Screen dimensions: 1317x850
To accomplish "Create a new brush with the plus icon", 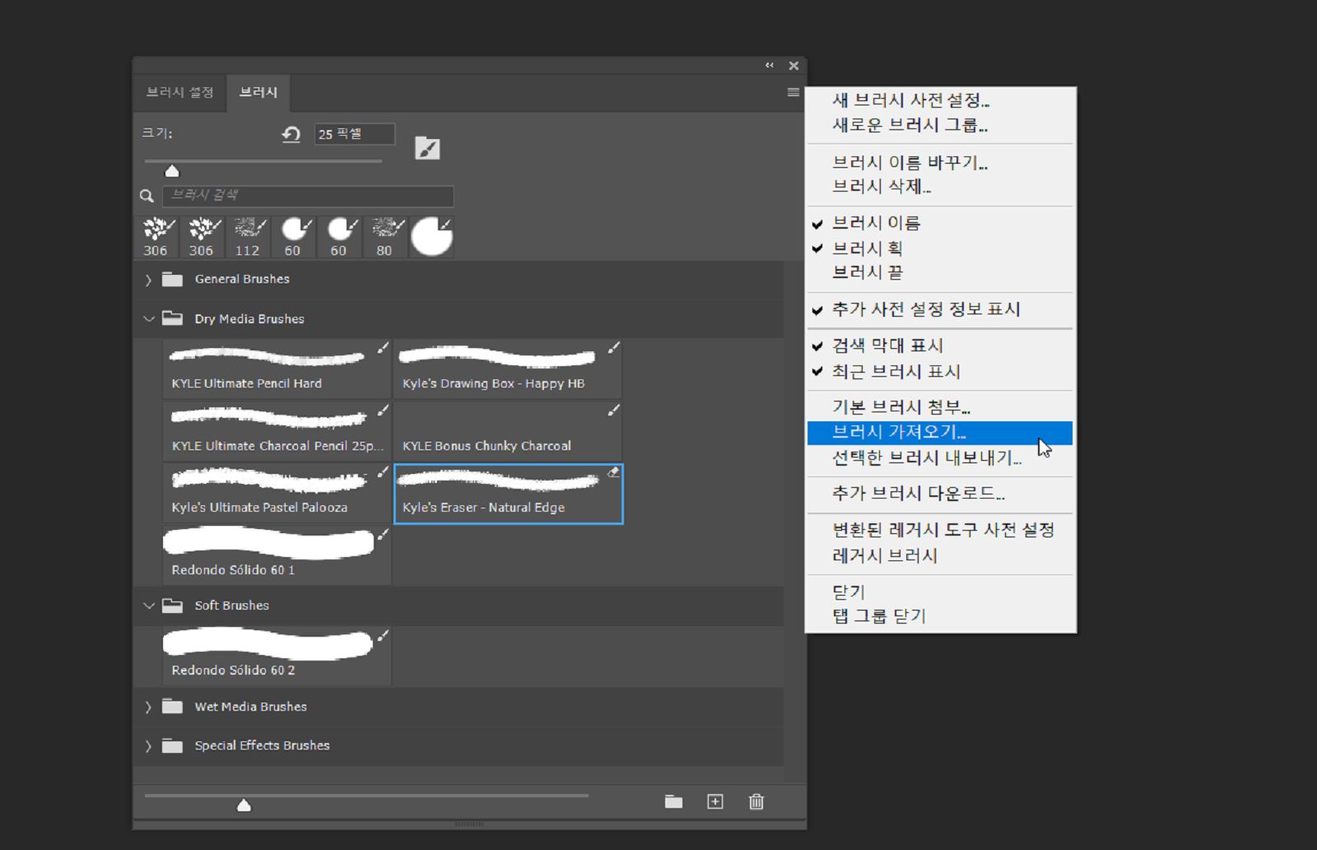I will [714, 801].
